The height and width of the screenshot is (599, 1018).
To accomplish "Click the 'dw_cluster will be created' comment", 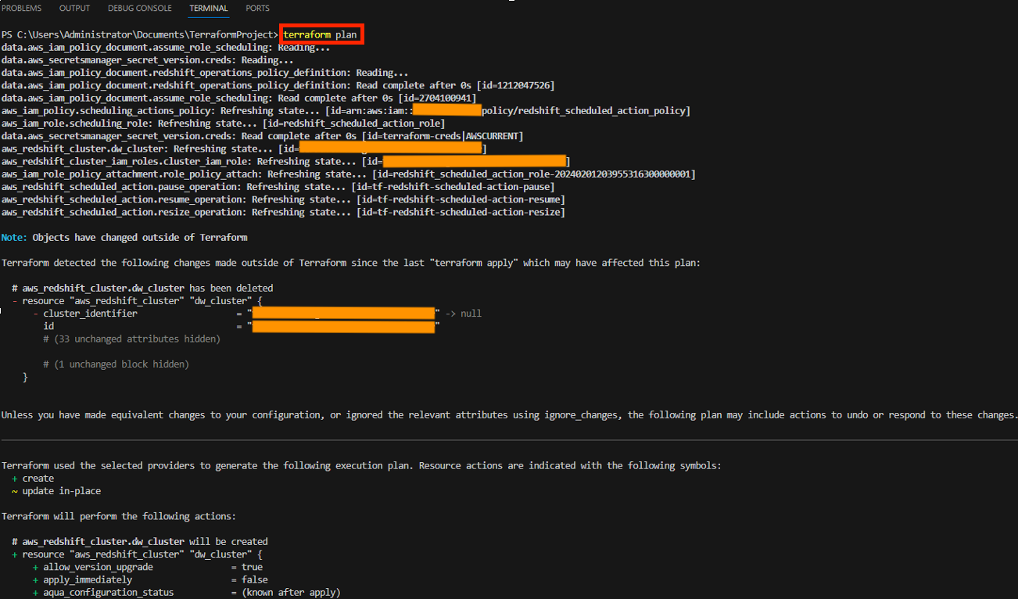I will [x=140, y=542].
